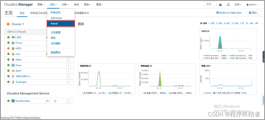
Task: Expand the YARN actions dropdown
Action: (68, 77)
